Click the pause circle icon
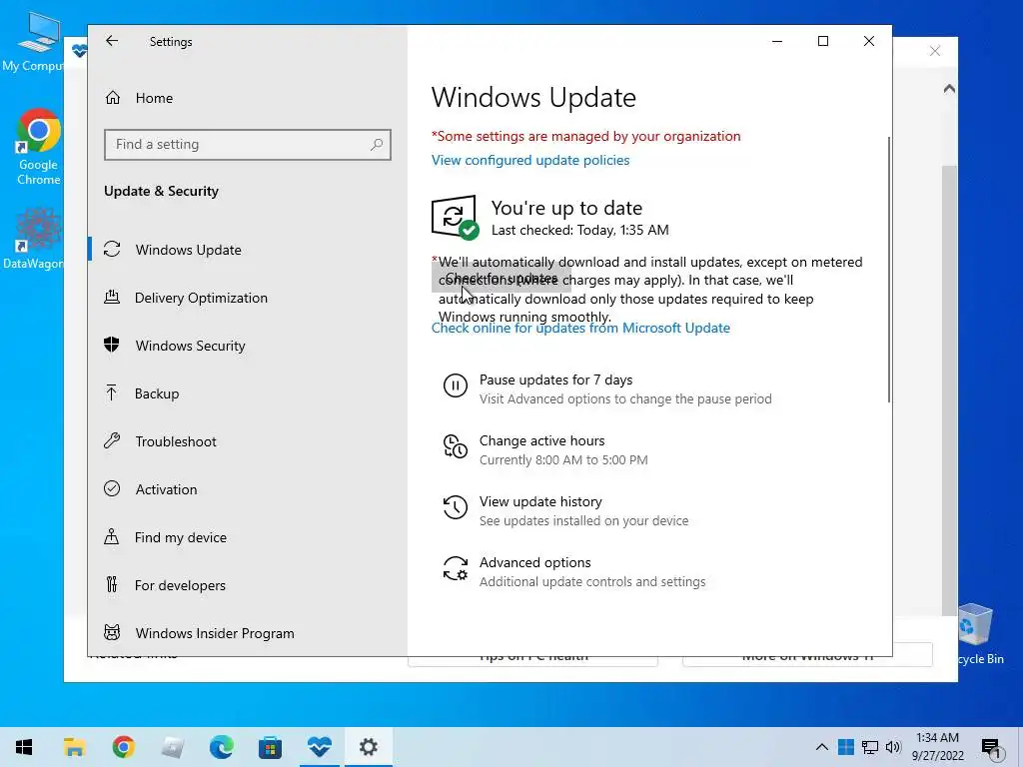Screen dimensions: 1023x767 (x=456, y=385)
